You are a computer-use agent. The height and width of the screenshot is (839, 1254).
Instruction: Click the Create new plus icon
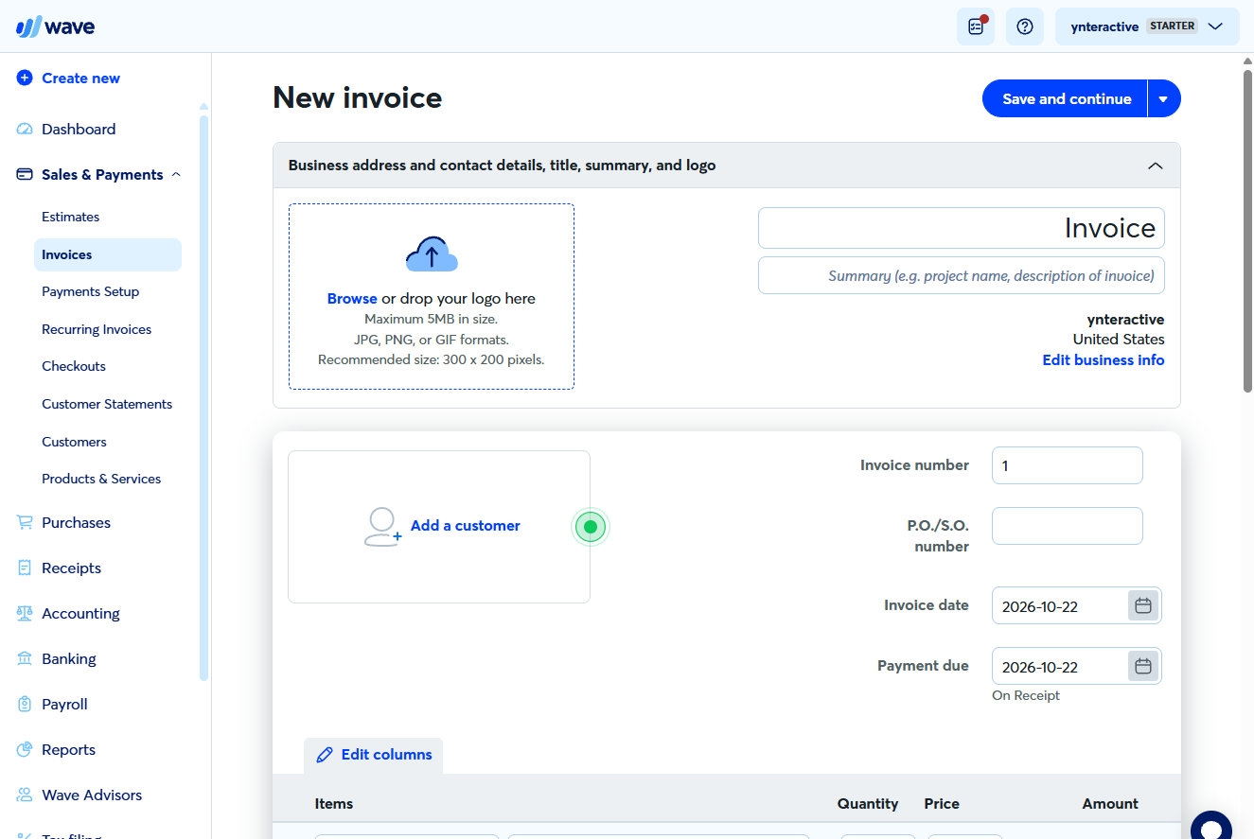tap(25, 79)
